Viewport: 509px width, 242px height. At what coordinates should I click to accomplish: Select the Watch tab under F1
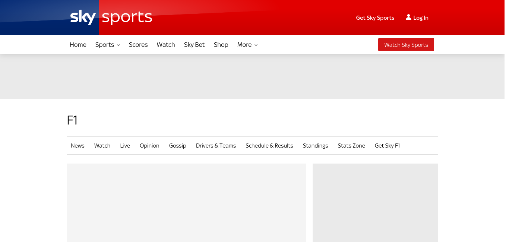[x=102, y=146]
